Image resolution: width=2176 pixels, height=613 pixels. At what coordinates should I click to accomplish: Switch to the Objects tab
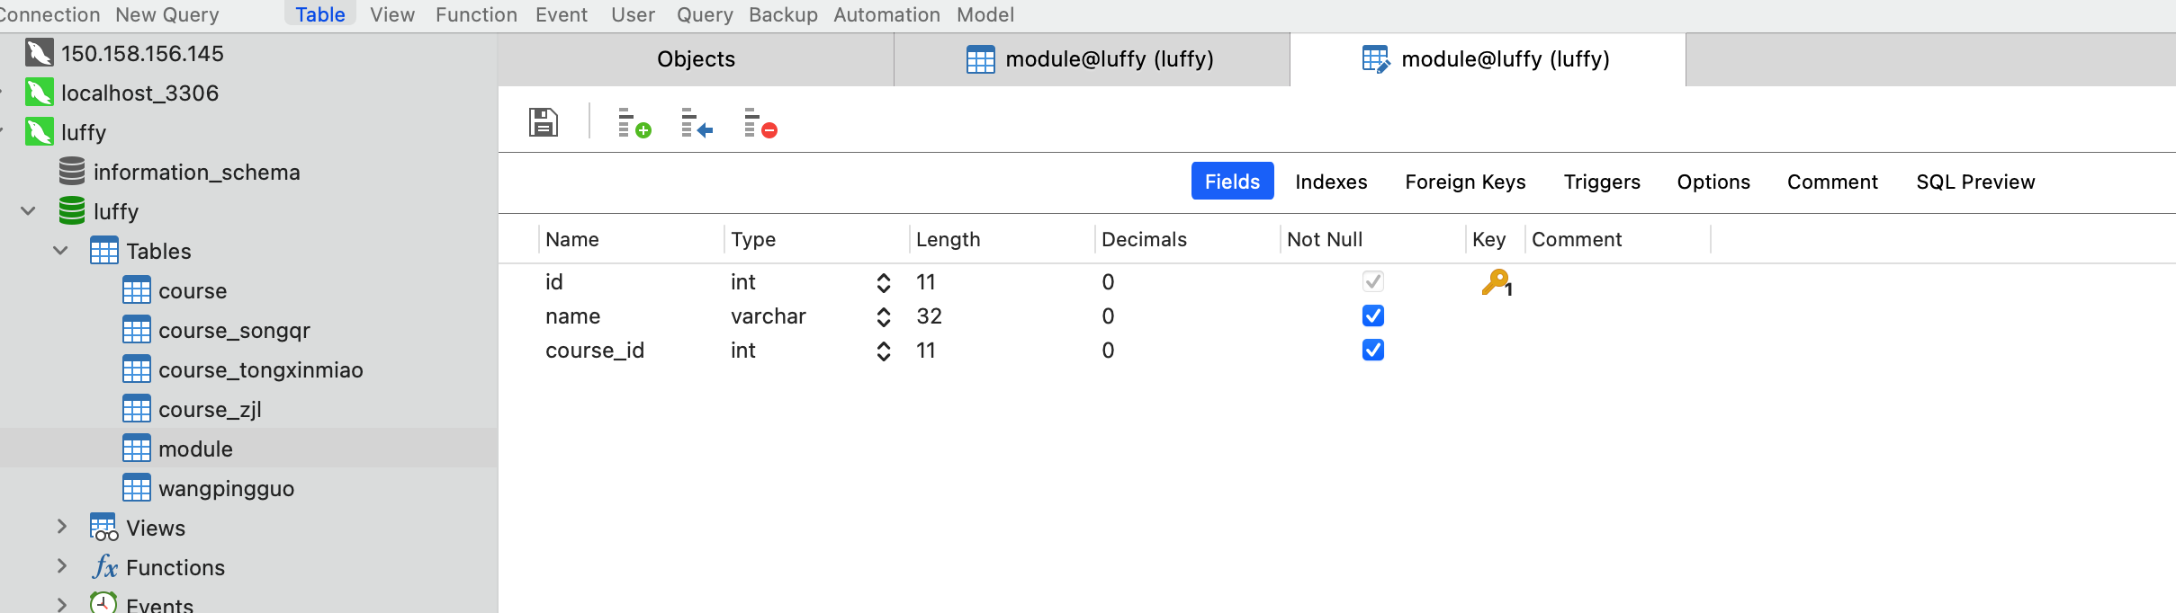click(x=696, y=59)
